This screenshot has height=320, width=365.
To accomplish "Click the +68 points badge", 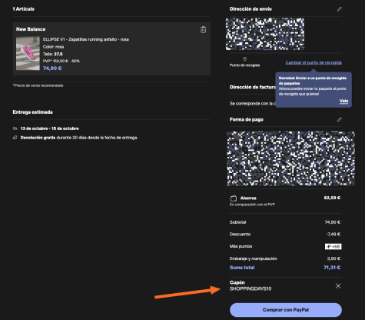I will coord(333,246).
